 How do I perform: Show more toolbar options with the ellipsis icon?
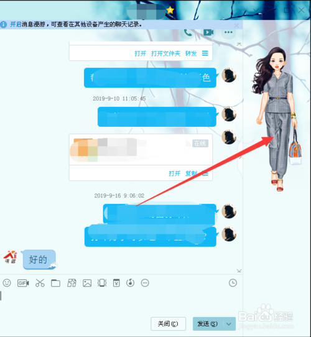click(x=145, y=283)
